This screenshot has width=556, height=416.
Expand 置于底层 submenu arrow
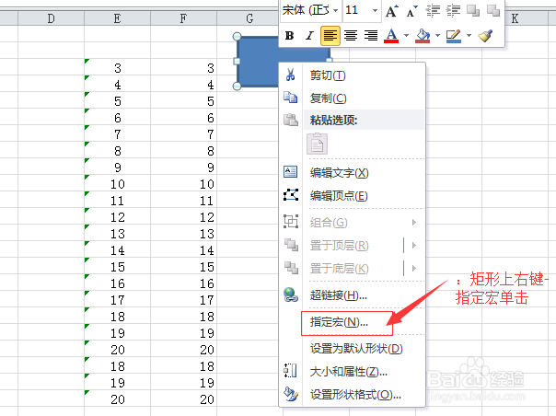[x=414, y=269]
